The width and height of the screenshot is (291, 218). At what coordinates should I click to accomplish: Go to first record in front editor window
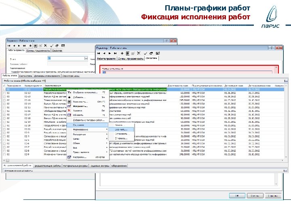(x=99, y=53)
